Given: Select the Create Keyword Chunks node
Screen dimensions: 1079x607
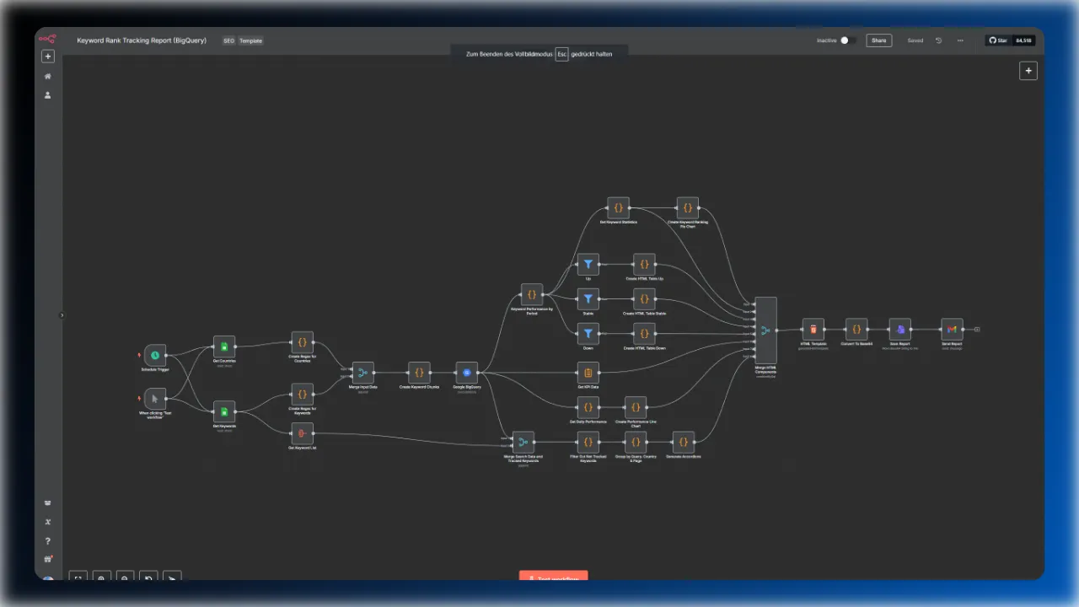Looking at the screenshot, I should pyautogui.click(x=419, y=373).
